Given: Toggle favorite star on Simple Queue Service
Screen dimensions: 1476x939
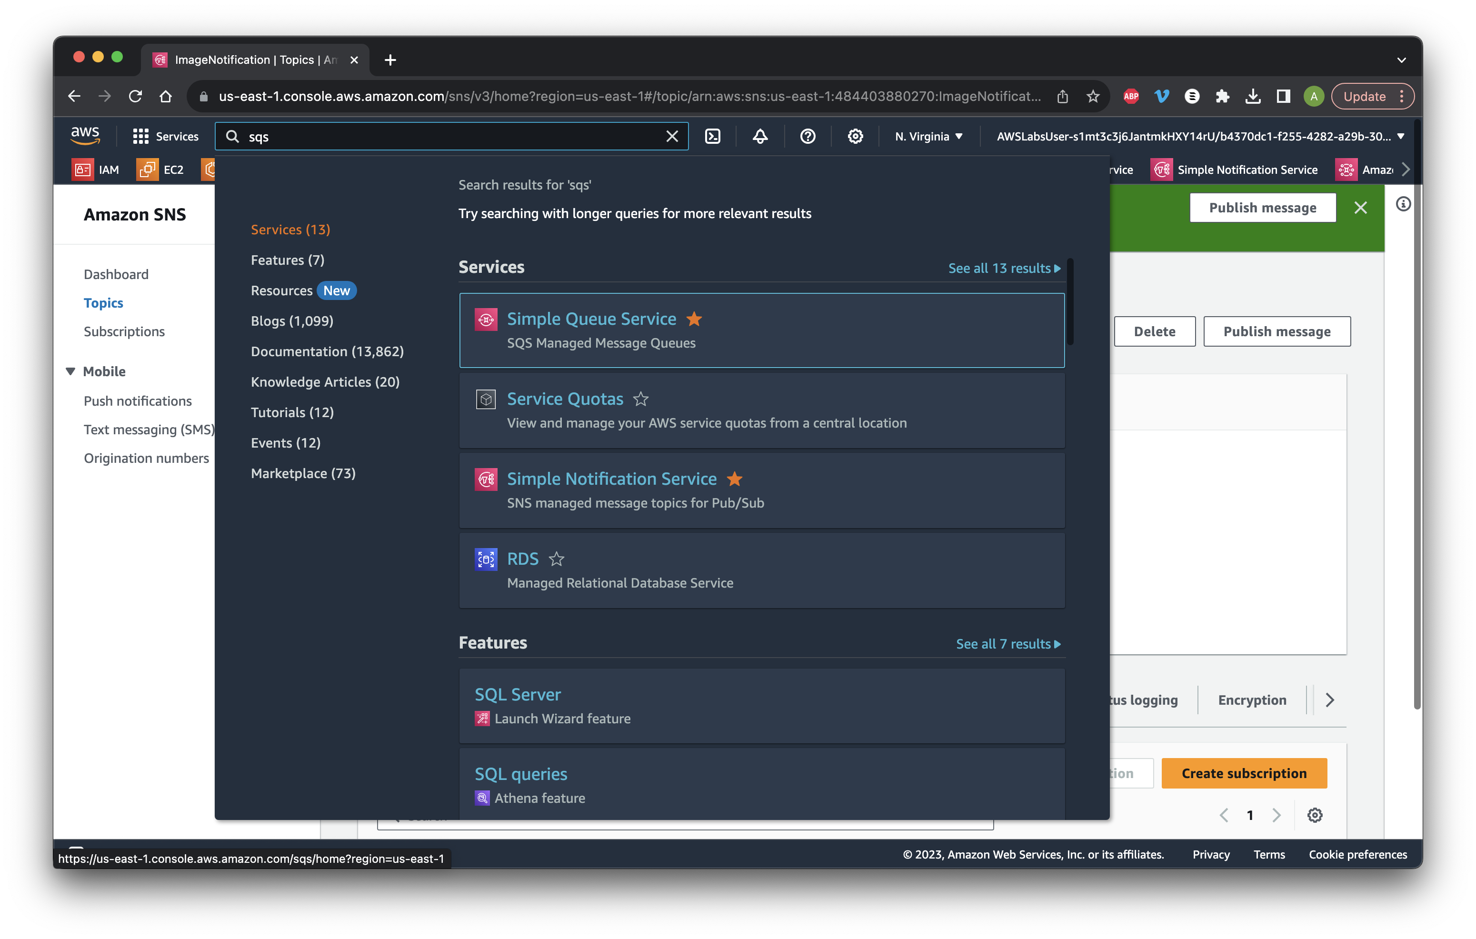Looking at the screenshot, I should pyautogui.click(x=694, y=319).
